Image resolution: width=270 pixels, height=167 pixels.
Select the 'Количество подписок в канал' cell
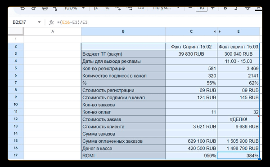123,75
